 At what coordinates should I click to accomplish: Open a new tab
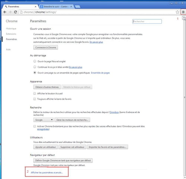coord(78,7)
